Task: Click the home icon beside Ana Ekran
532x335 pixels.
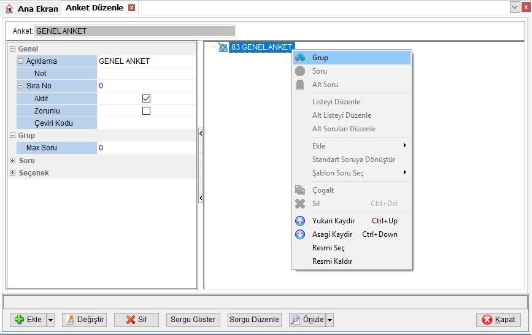Action: coord(9,9)
